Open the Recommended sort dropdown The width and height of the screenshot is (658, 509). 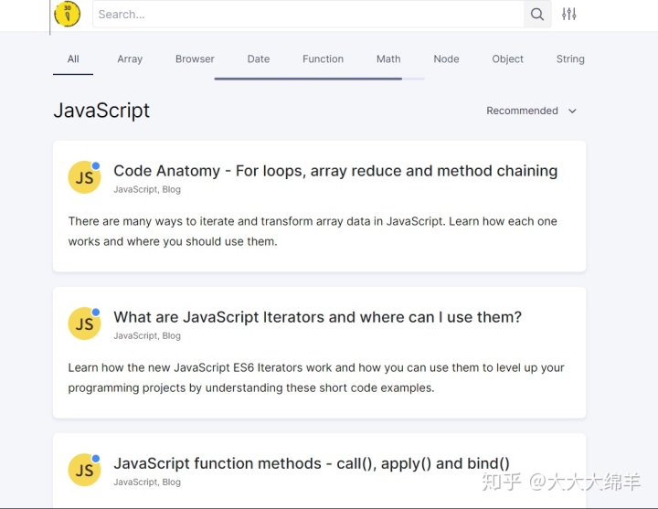[531, 111]
